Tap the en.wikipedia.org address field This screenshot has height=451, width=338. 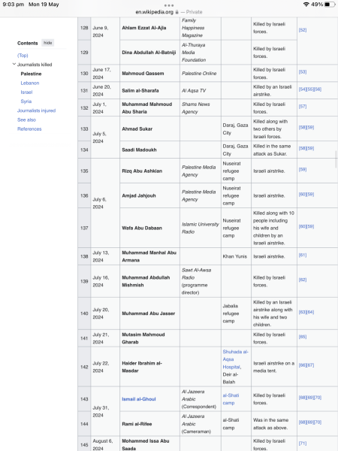click(169, 12)
